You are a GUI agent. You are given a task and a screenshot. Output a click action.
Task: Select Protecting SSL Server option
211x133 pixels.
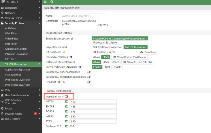pos(120,42)
